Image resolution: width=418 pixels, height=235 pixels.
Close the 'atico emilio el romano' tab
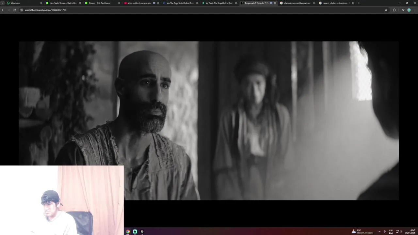pyautogui.click(x=158, y=3)
